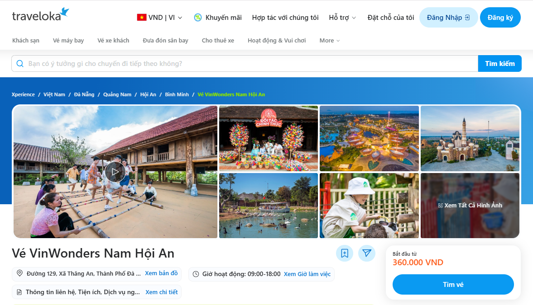Share page with paper plane icon
The image size is (533, 305).
tap(367, 253)
